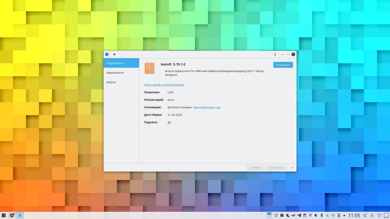Open the Подробности tab

(x=121, y=63)
